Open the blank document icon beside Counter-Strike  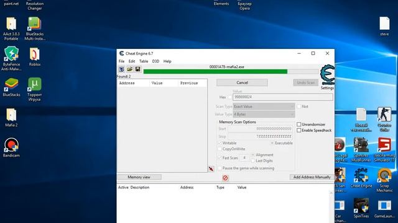361,120
